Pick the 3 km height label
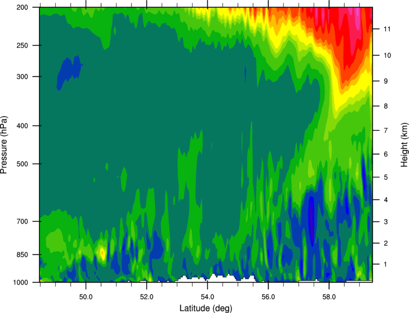 [x=385, y=222]
